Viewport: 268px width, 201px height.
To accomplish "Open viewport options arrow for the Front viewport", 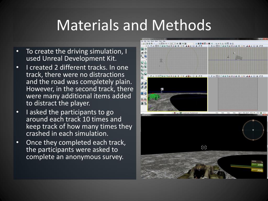I will (x=209, y=76).
